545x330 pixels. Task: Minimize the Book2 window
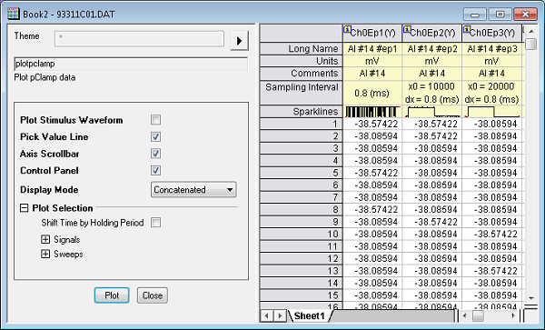pos(475,15)
